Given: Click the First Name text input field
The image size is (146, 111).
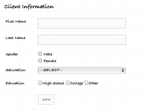Looking at the screenshot, I should click(82, 23).
